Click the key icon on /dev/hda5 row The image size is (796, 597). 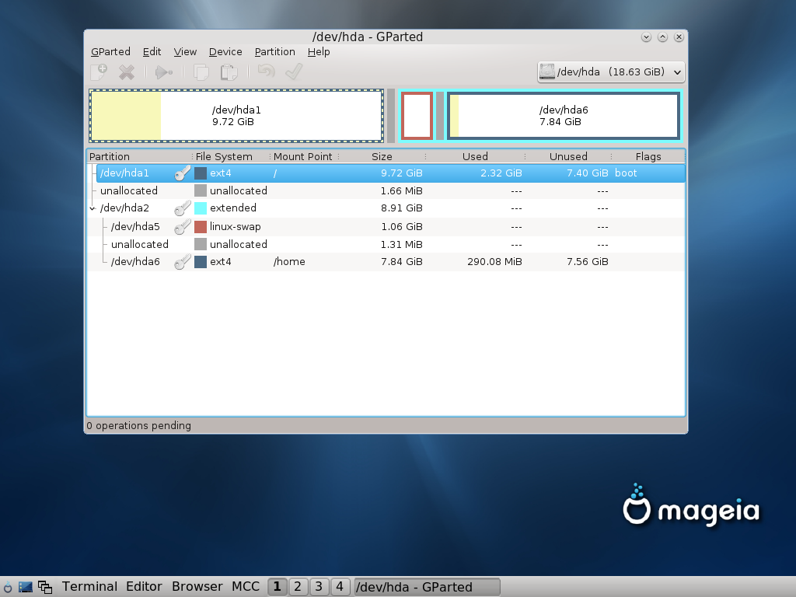(x=182, y=227)
